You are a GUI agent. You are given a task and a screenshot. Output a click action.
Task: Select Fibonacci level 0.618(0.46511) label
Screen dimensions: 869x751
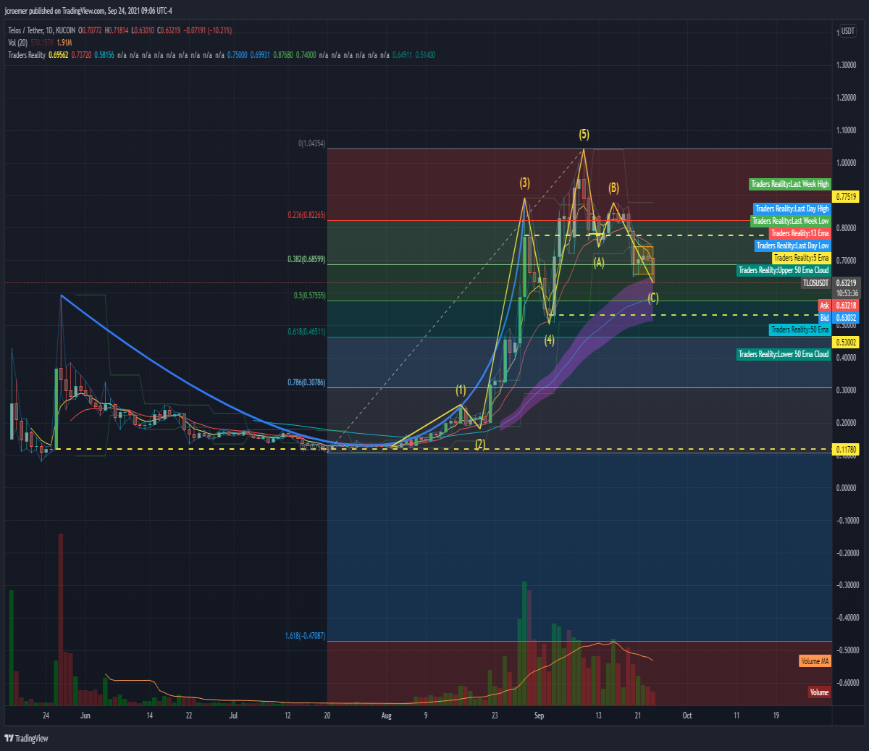[x=306, y=332]
